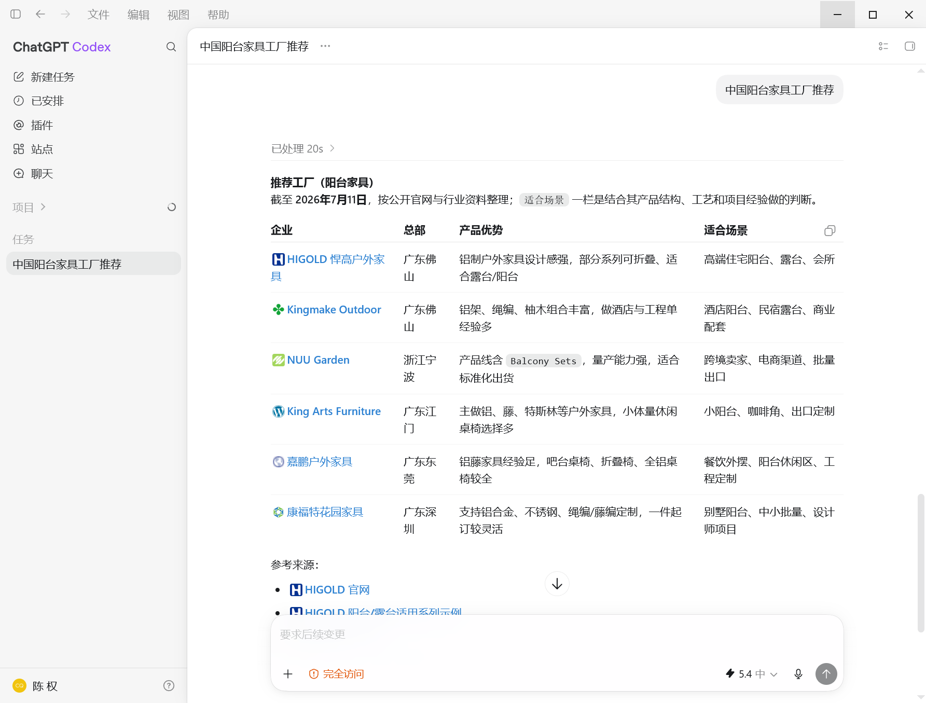
Task: Click the 总部 column header
Action: 414,230
